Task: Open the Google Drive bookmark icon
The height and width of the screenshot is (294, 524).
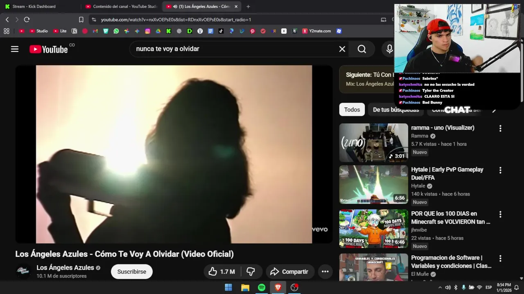Action: point(158,31)
